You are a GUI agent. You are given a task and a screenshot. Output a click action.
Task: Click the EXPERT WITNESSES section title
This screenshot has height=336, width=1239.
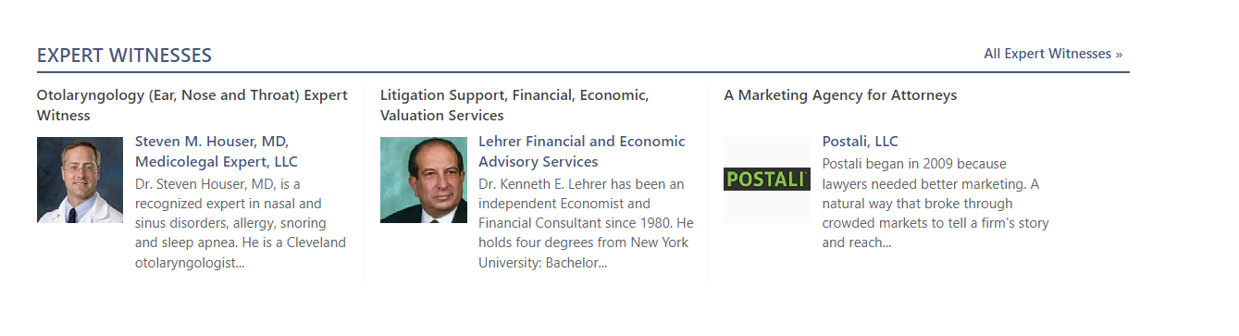(124, 56)
